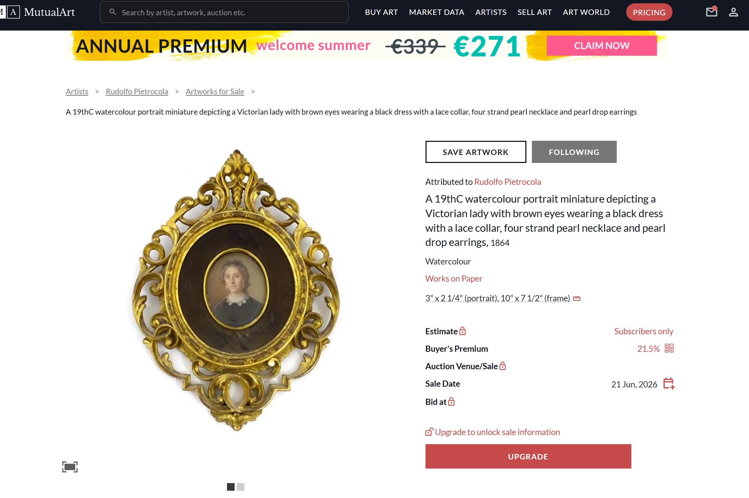This screenshot has width=749, height=498.
Task: Click the MutualArt logo
Action: 38,12
